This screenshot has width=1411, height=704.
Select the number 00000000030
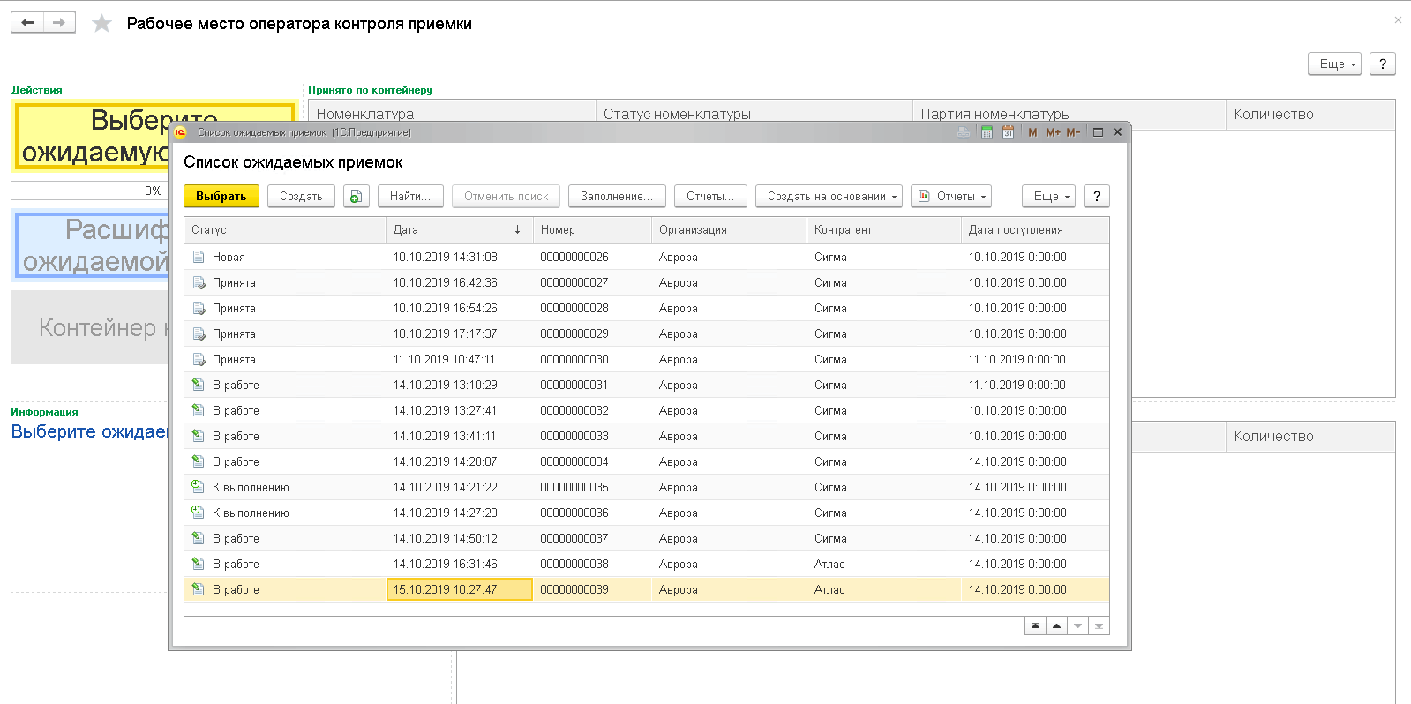pyautogui.click(x=574, y=359)
